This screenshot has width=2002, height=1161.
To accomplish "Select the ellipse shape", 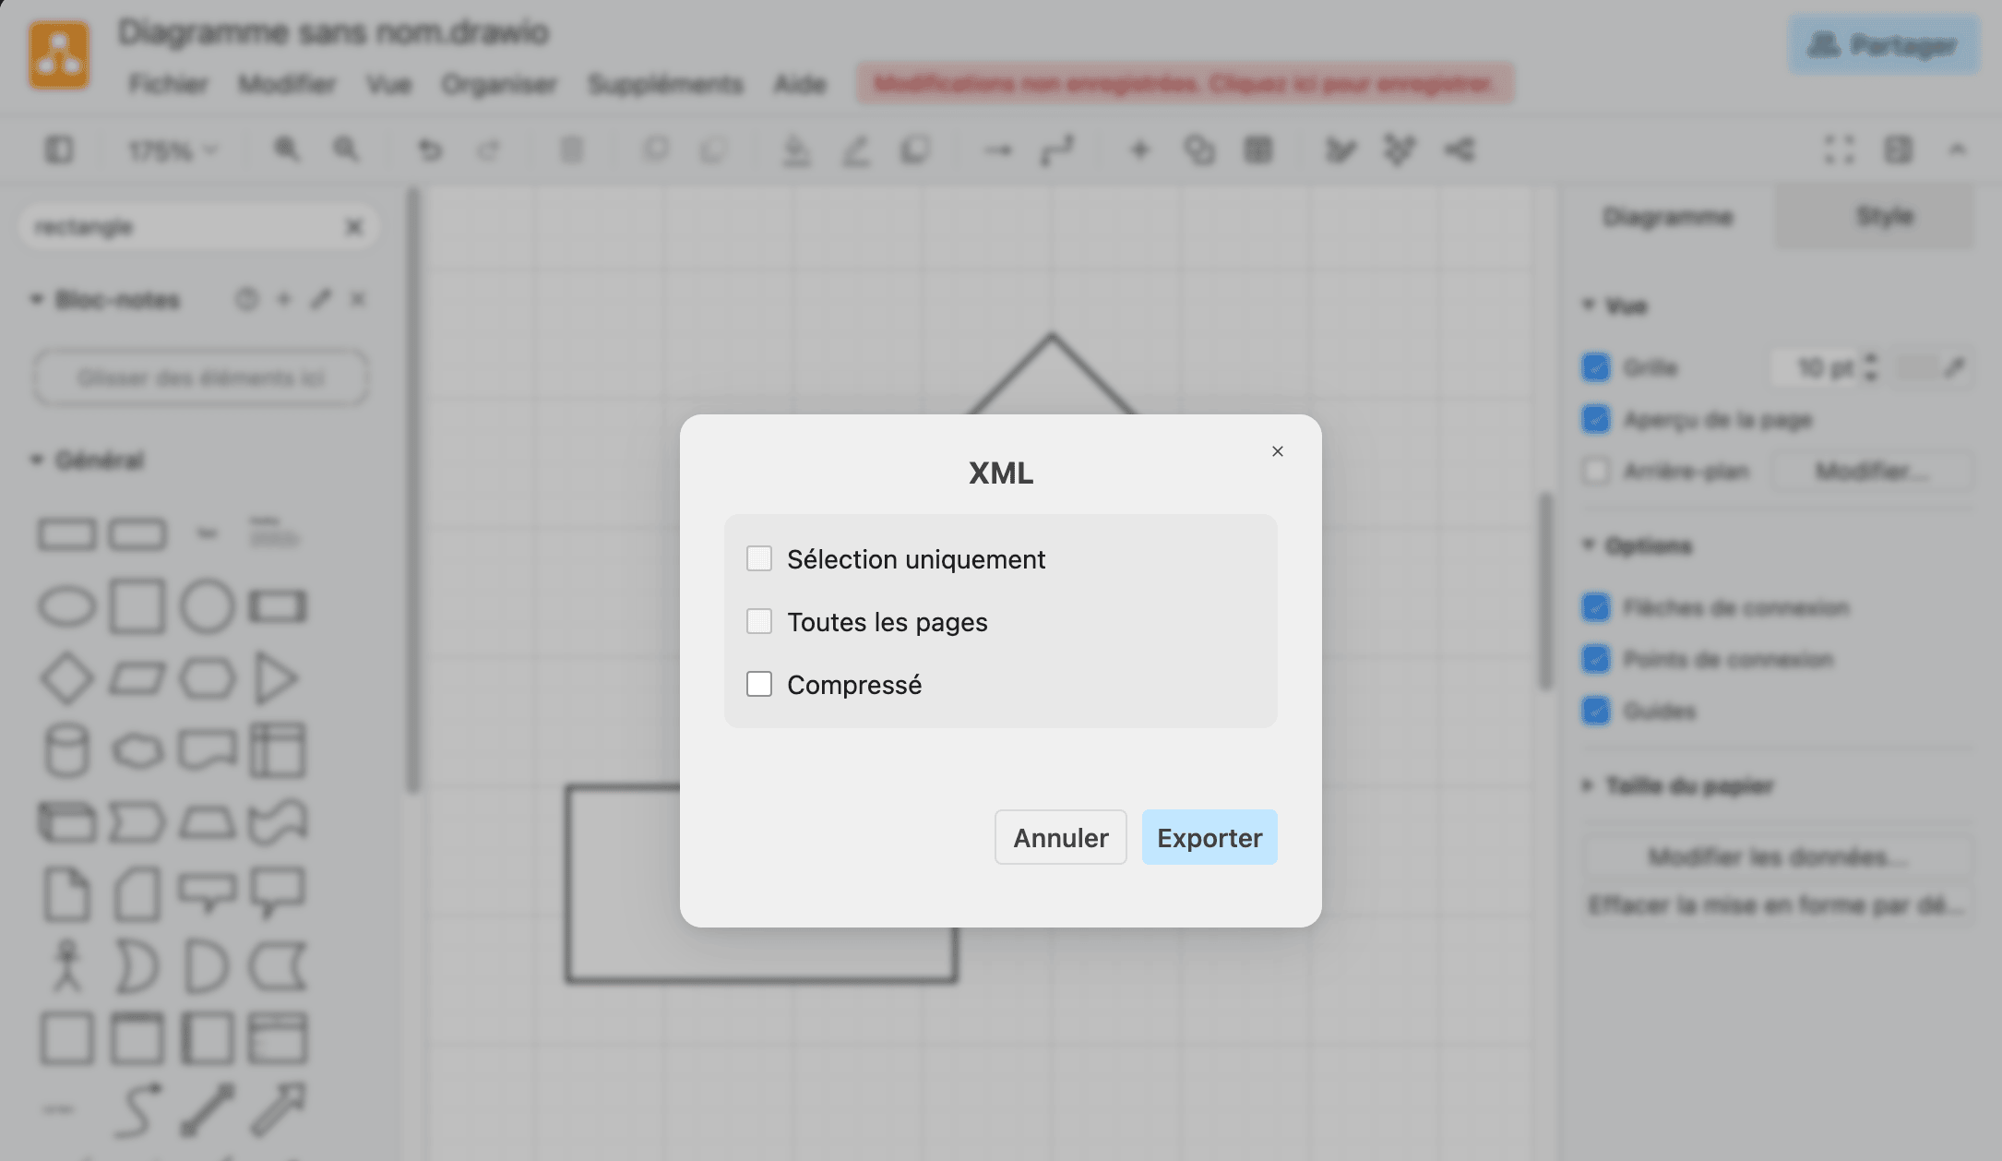I will 66,606.
